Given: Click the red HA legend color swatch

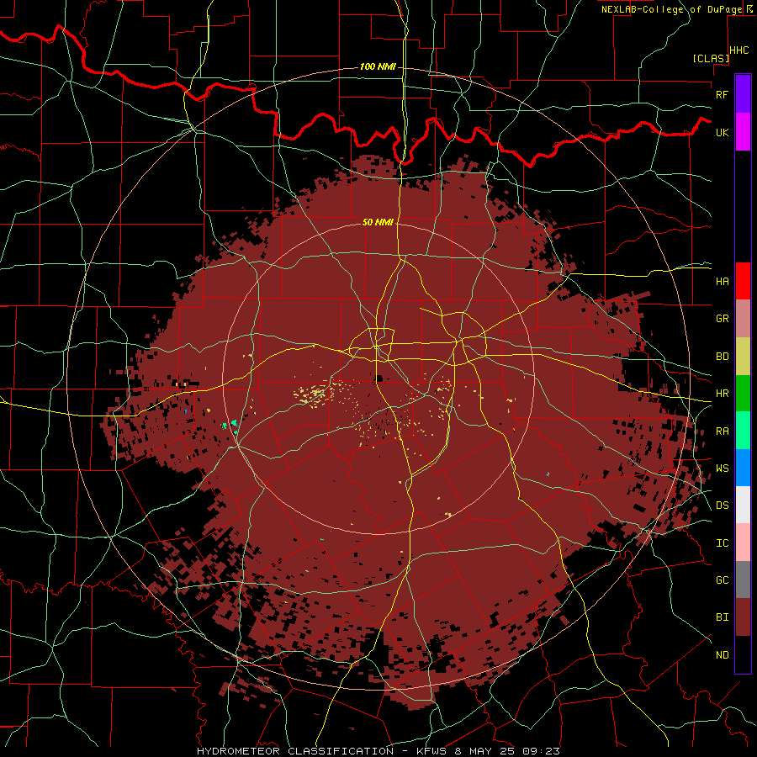Looking at the screenshot, I should pyautogui.click(x=743, y=281).
